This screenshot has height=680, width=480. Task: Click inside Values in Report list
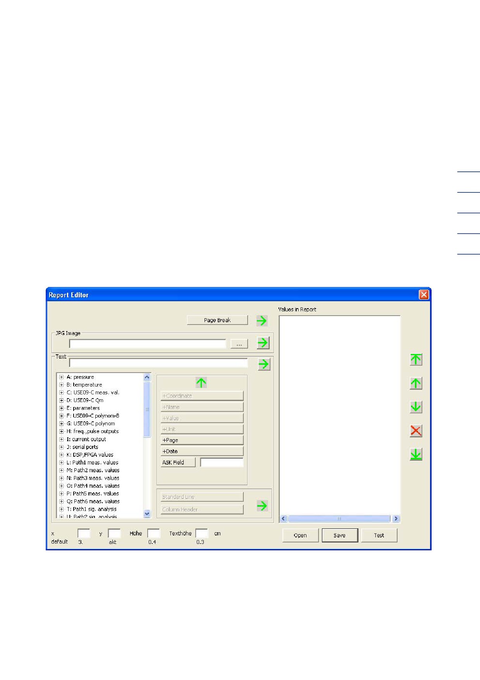pos(340,415)
